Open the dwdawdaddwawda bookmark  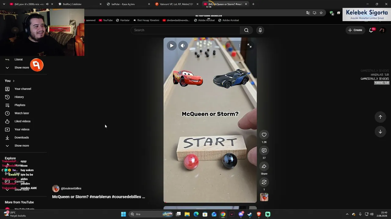[176, 20]
